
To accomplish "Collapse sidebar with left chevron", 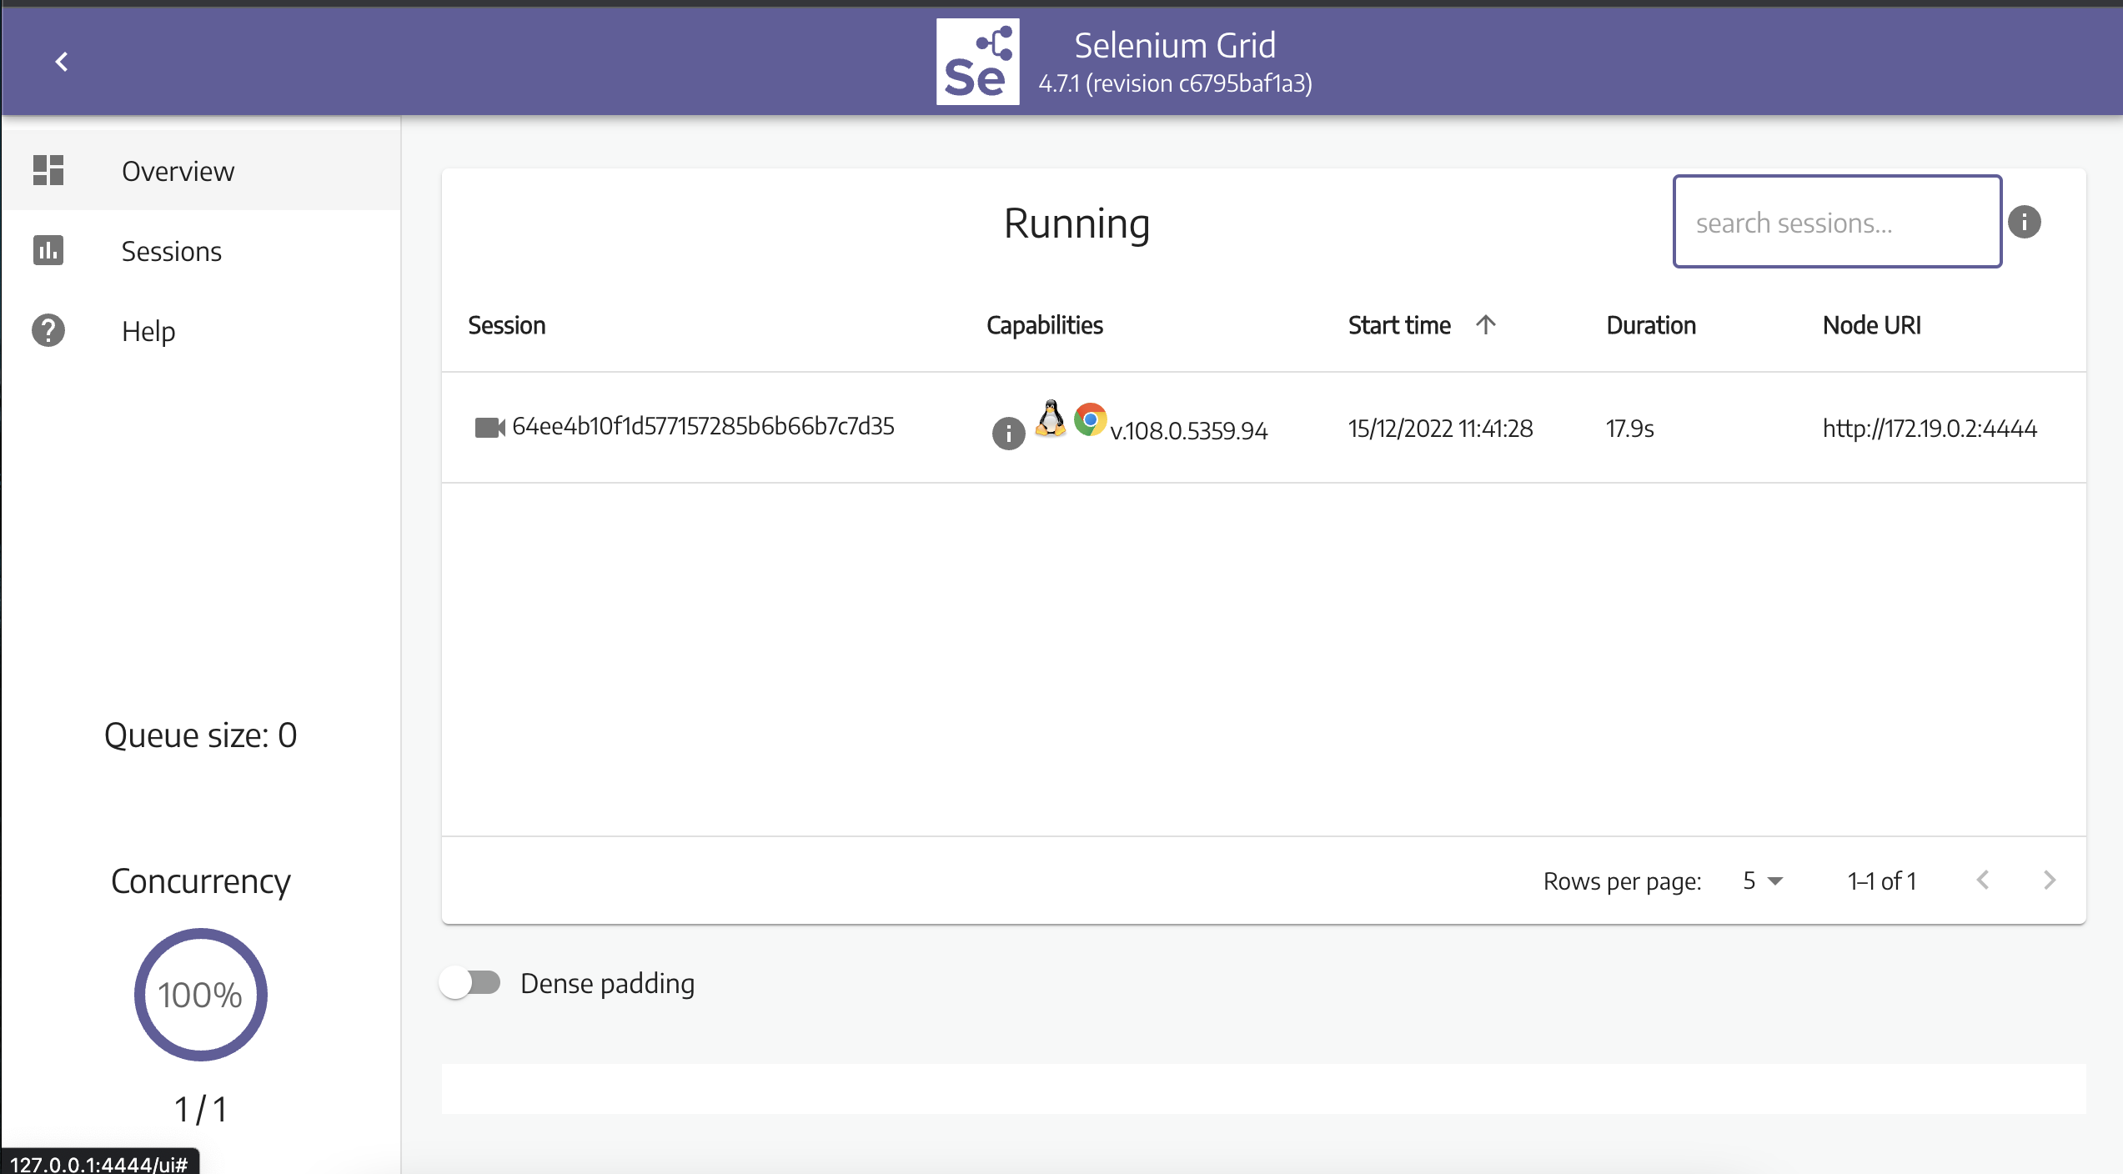I will point(62,62).
